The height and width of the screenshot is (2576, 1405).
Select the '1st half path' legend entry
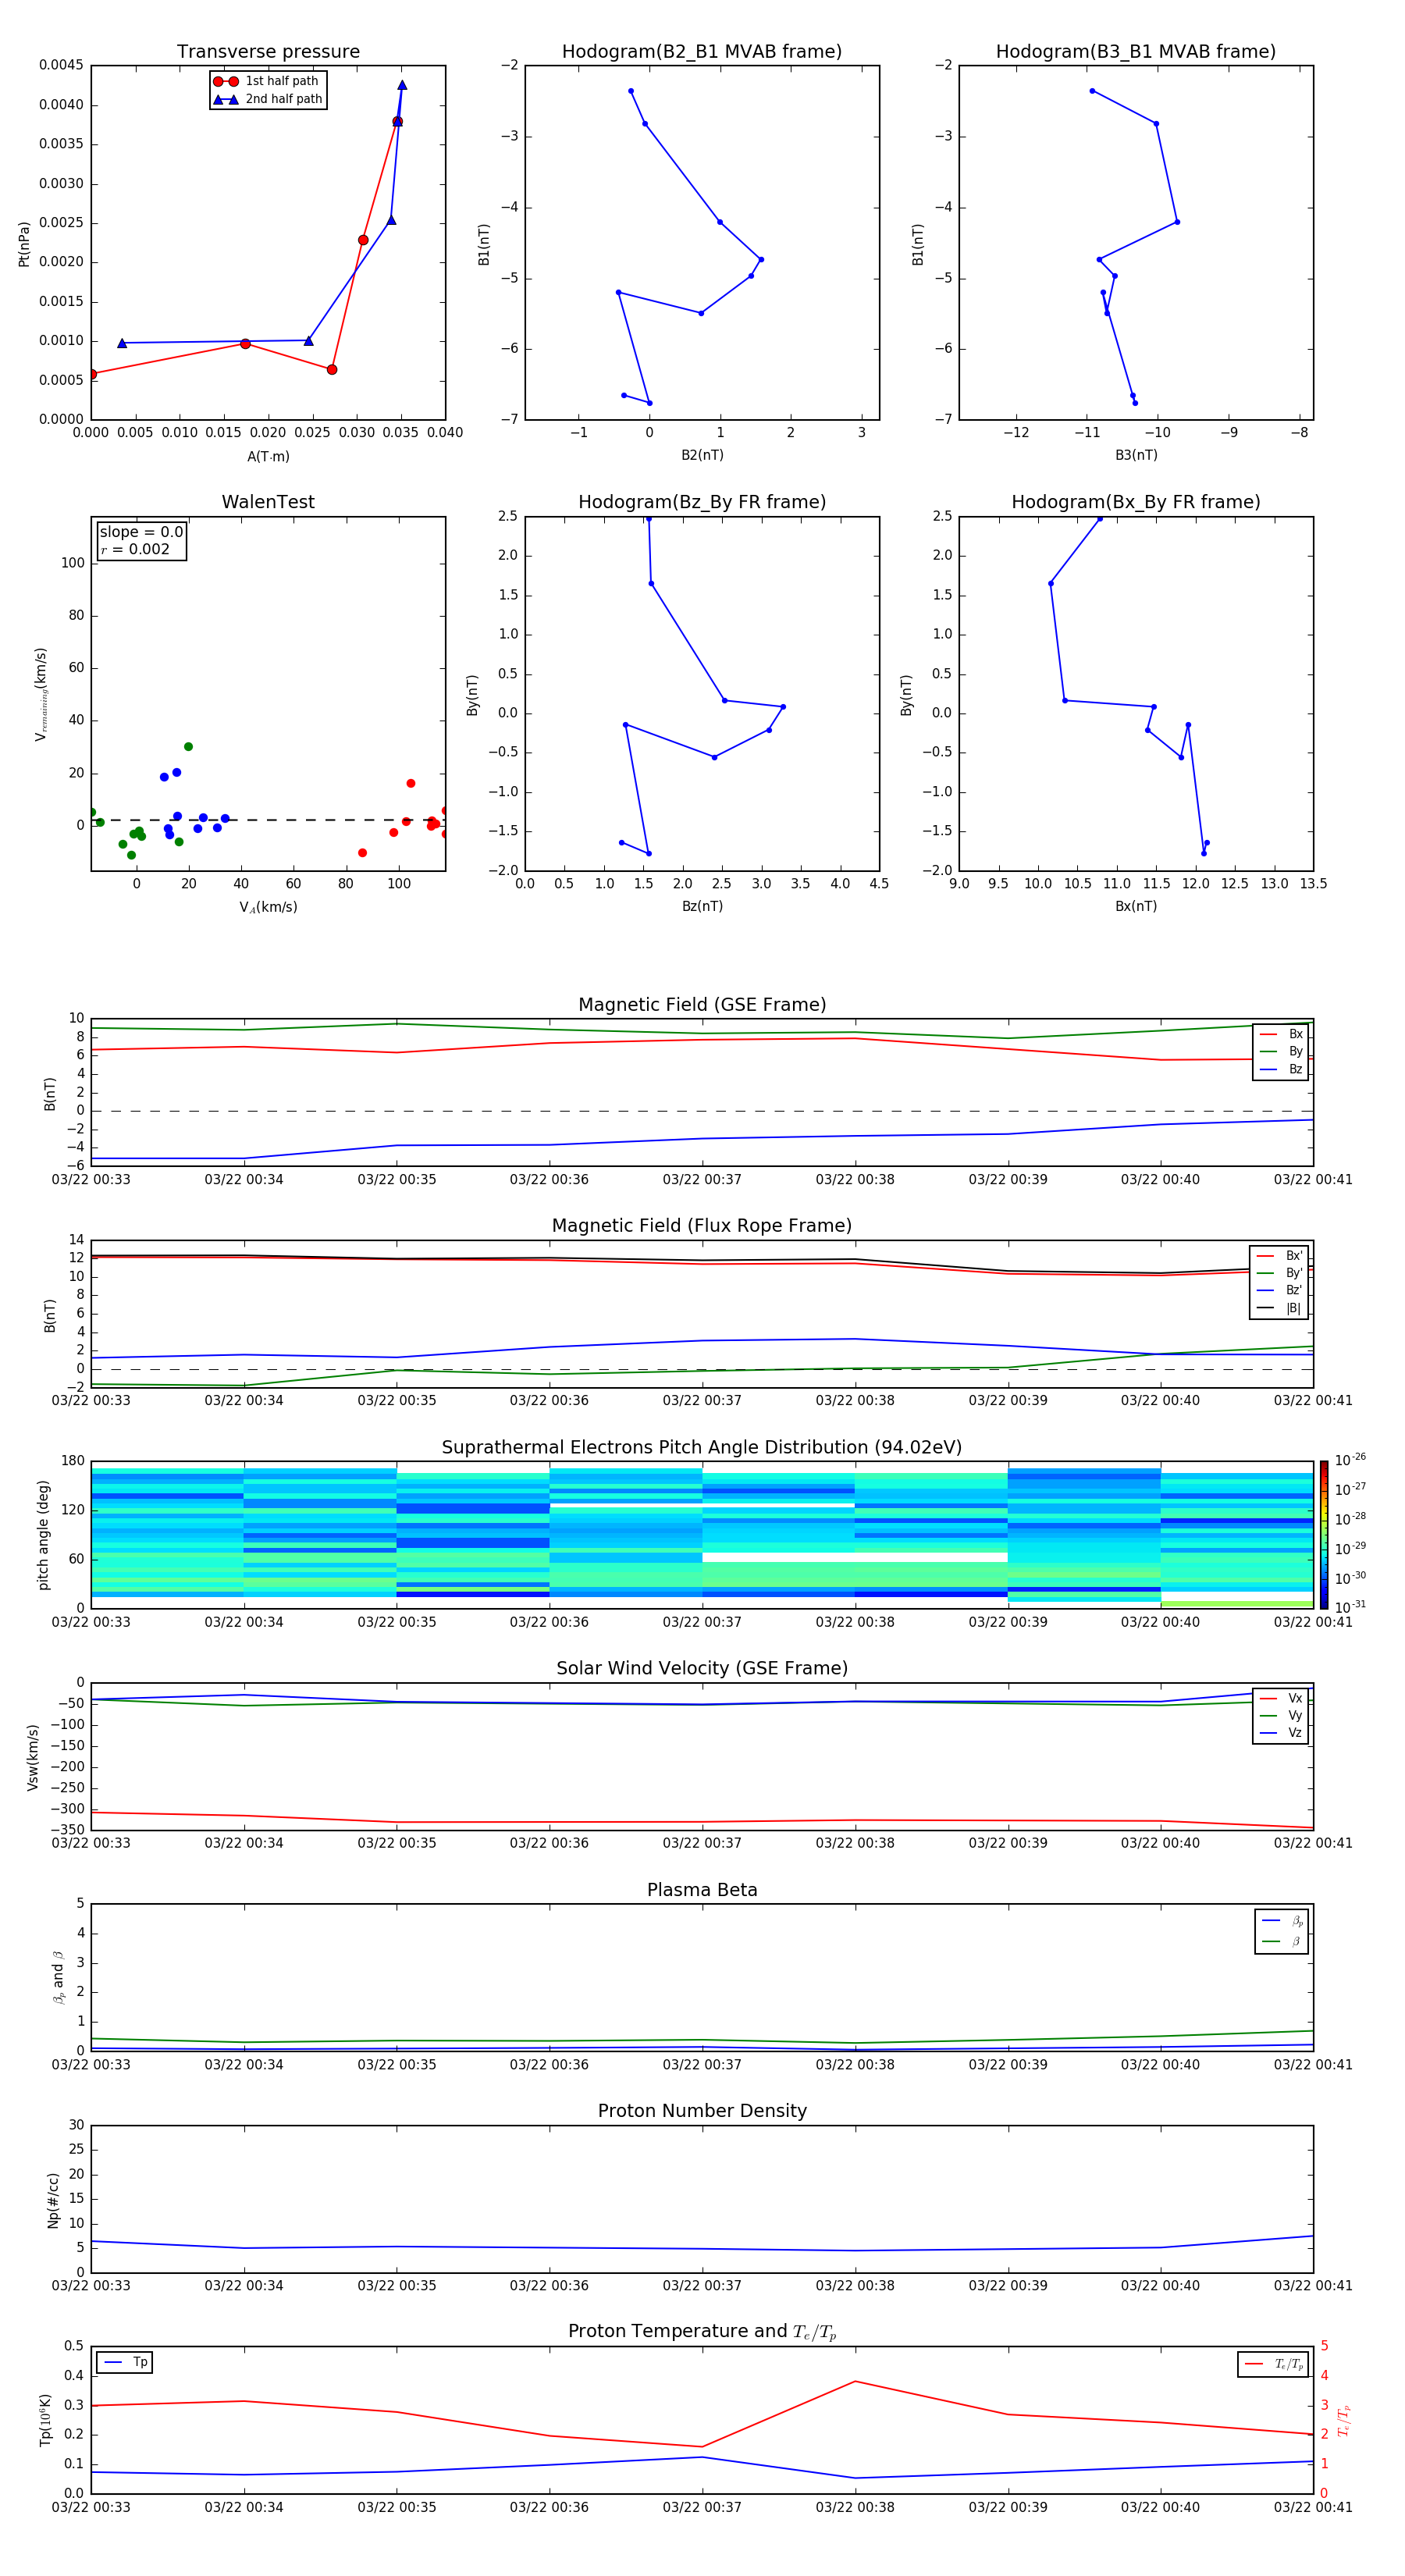coord(267,81)
